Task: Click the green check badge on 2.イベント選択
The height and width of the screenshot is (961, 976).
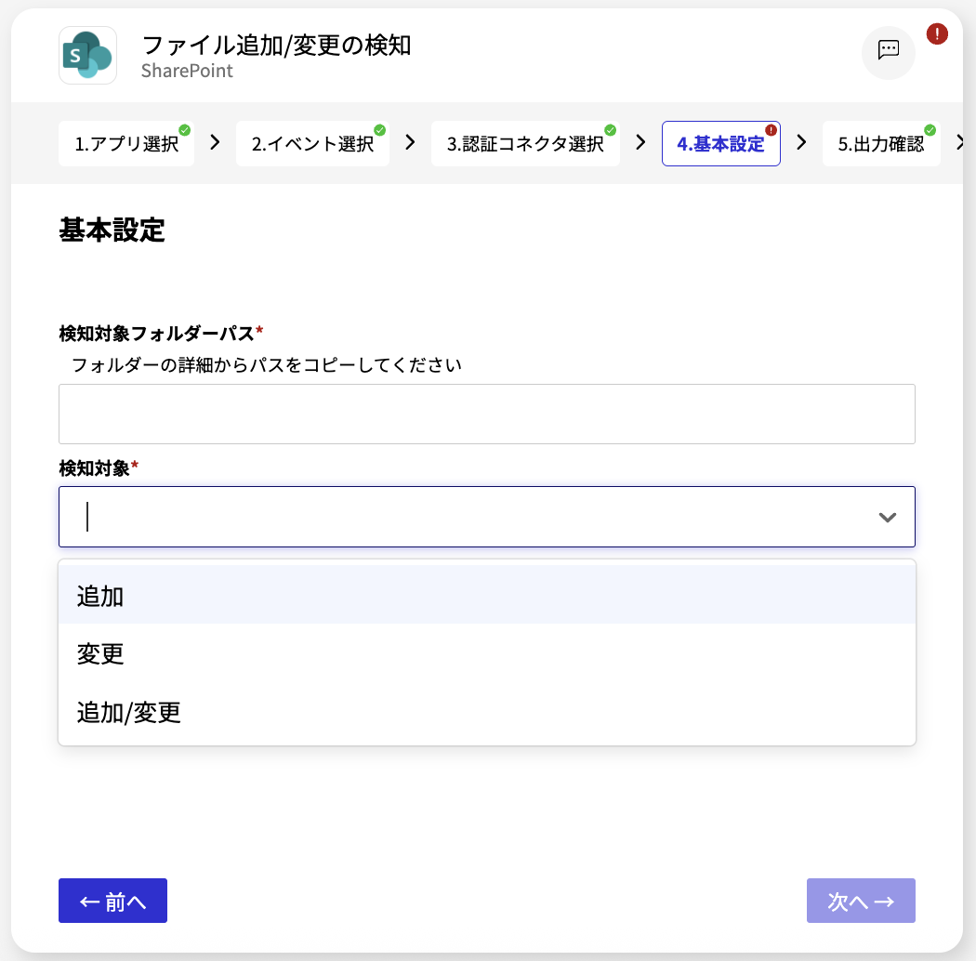Action: 379,130
